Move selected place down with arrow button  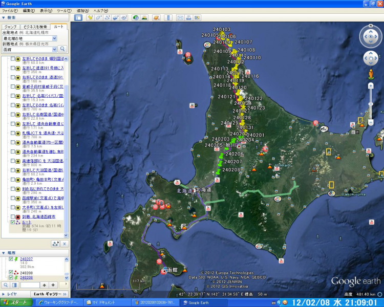[x=53, y=285]
